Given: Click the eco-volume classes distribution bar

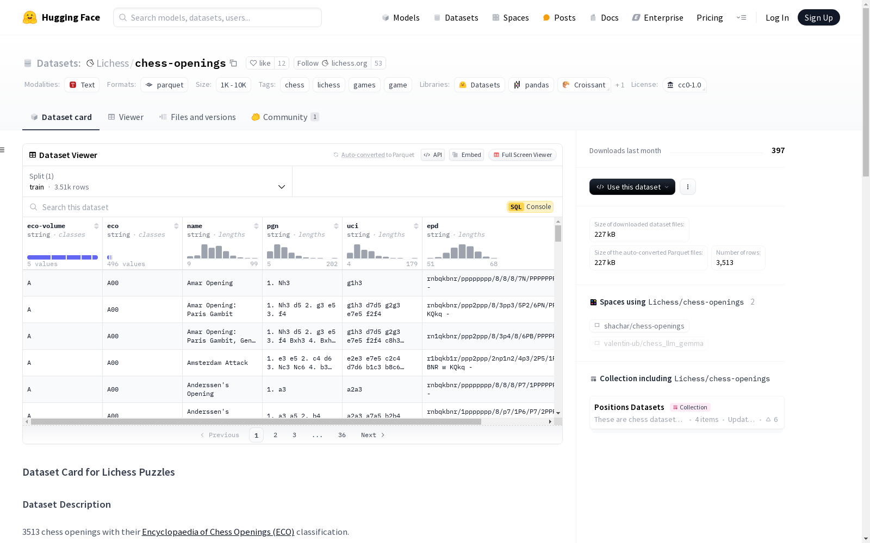Looking at the screenshot, I should (x=63, y=257).
